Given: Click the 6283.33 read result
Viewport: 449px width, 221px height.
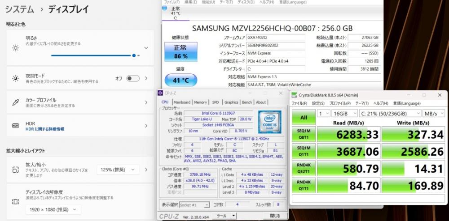Looking at the screenshot, I should click(x=348, y=134).
